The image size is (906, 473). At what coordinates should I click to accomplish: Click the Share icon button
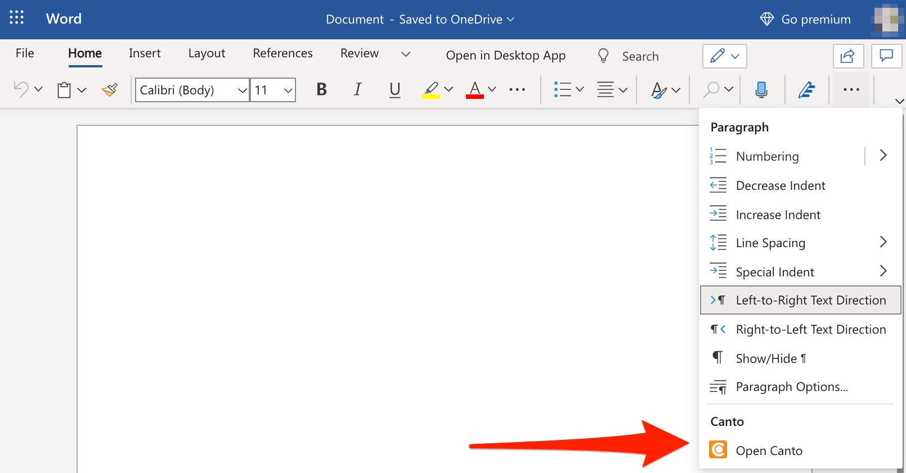tap(847, 56)
